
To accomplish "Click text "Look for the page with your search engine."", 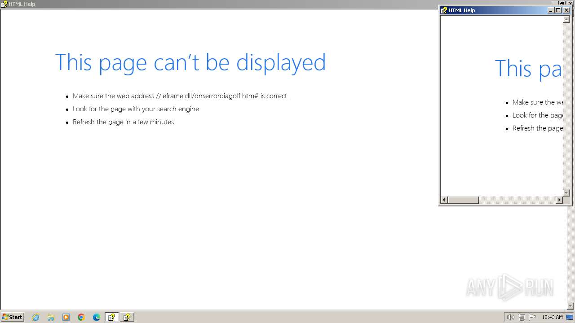I will coord(137,109).
